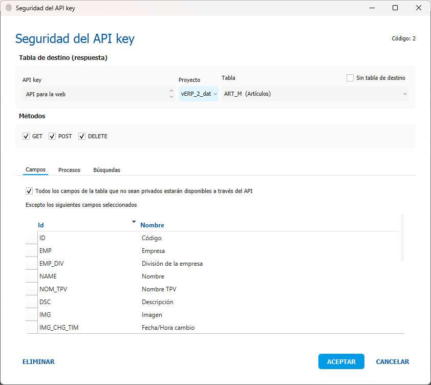The width and height of the screenshot is (431, 385).
Task: Sort by the Nombre column header
Action: click(x=152, y=225)
